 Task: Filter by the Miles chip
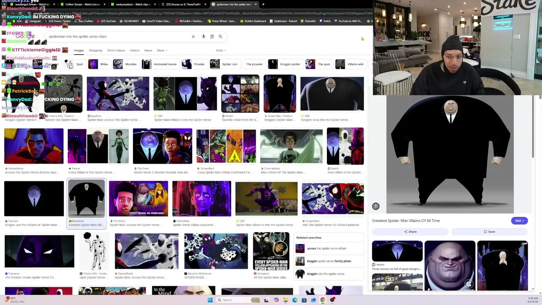click(x=100, y=64)
